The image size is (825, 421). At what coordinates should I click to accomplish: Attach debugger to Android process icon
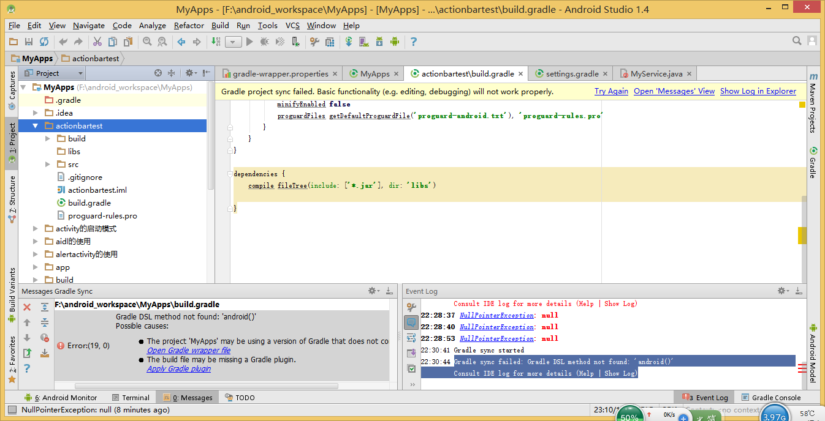(295, 42)
